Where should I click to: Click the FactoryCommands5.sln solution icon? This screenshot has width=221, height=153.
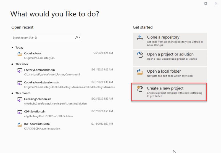(20, 70)
